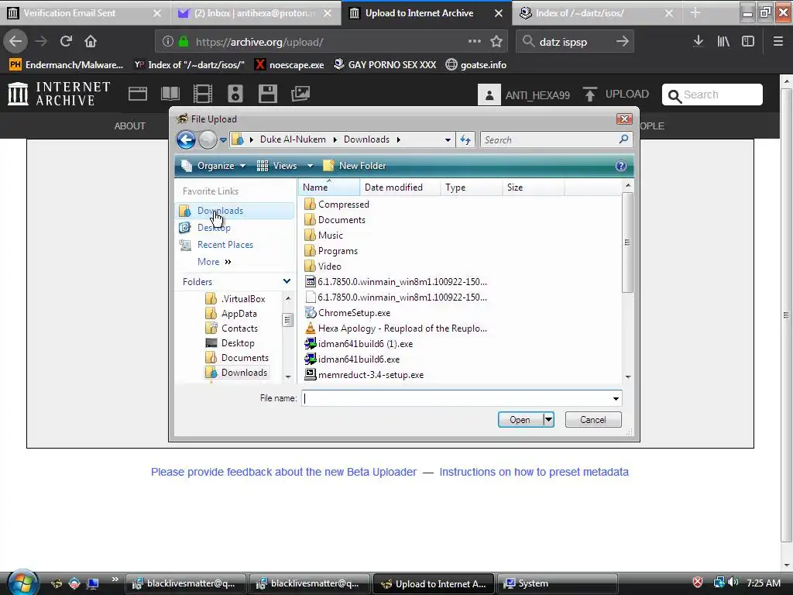Click the dialog Search box
793x595 pixels.
(x=556, y=140)
